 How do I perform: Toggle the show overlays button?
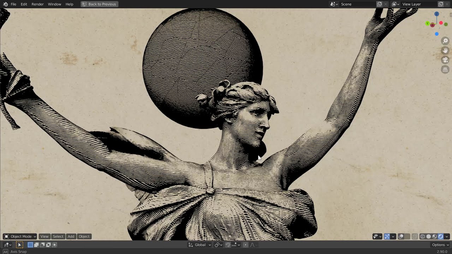coord(401,236)
